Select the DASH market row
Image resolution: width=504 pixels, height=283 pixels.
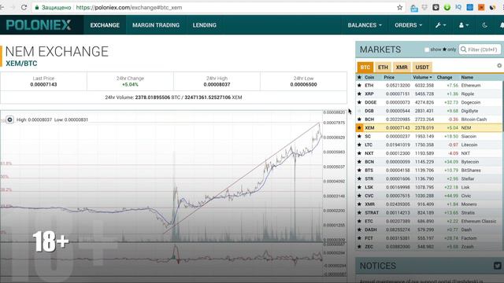(429, 230)
